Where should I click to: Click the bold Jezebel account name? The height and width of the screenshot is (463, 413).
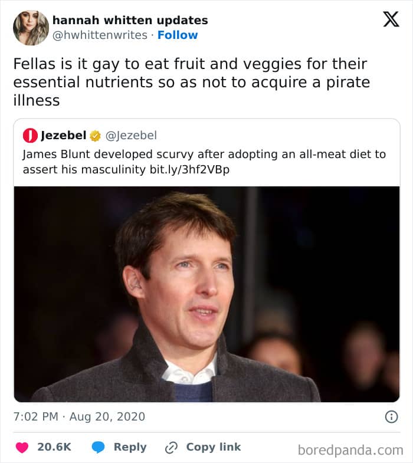click(64, 136)
